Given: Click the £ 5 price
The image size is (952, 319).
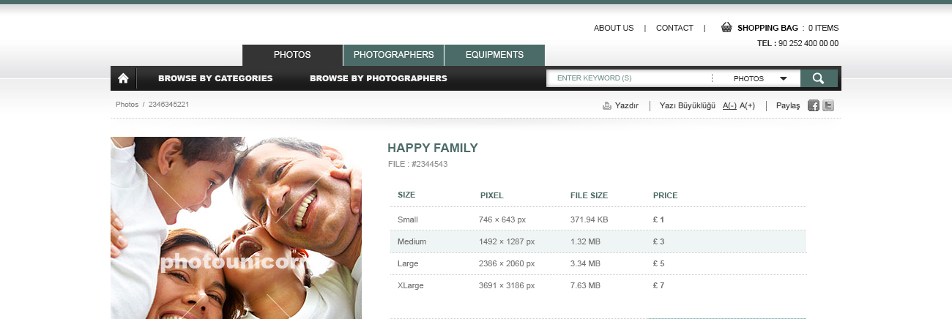Looking at the screenshot, I should (658, 263).
